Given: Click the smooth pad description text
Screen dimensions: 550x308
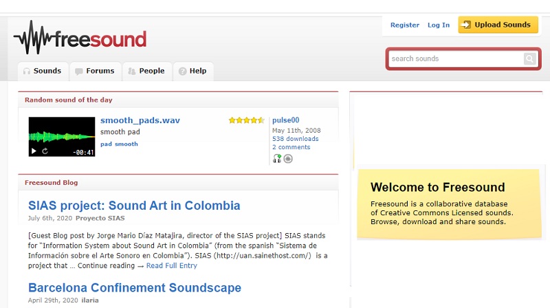Looking at the screenshot, I should tap(120, 132).
